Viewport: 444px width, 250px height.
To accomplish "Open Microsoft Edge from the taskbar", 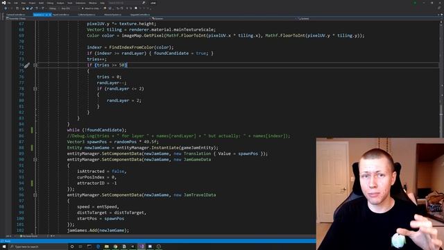I will pyautogui.click(x=98, y=247).
